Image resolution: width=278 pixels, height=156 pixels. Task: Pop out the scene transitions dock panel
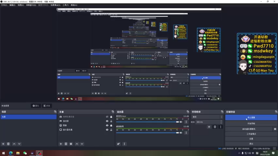[x=222, y=112]
